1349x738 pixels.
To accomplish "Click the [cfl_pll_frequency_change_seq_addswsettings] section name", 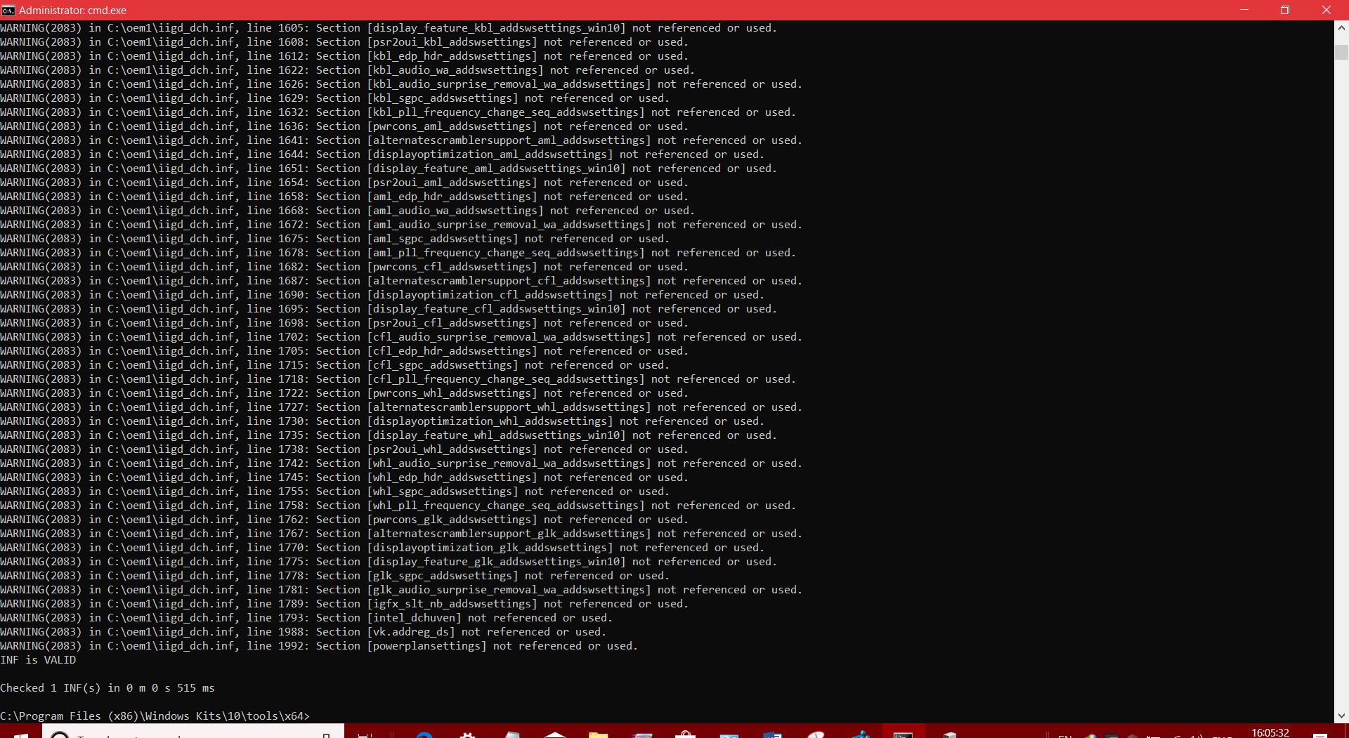I will 506,379.
